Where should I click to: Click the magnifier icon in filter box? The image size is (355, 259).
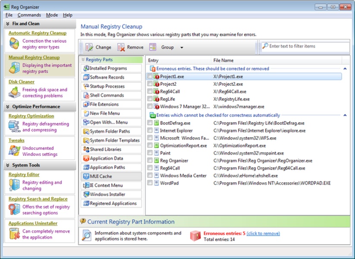pos(265,46)
